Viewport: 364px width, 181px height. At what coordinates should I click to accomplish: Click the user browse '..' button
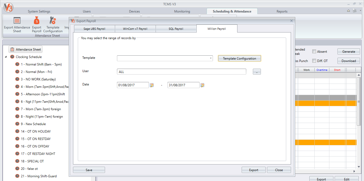point(257,72)
